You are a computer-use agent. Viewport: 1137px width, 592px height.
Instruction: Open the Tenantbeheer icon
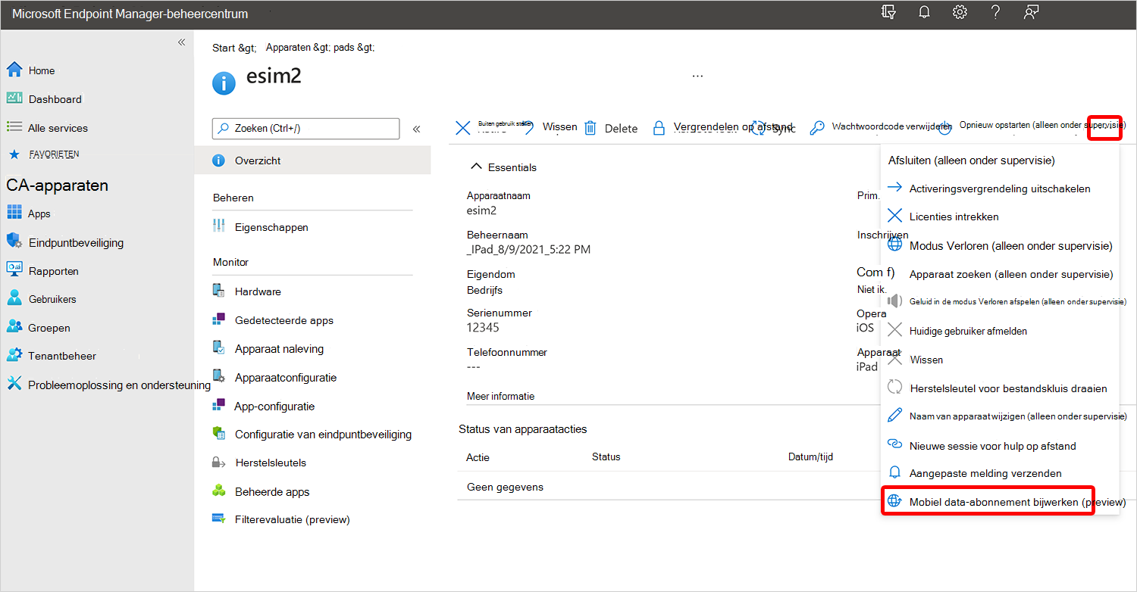[x=14, y=355]
